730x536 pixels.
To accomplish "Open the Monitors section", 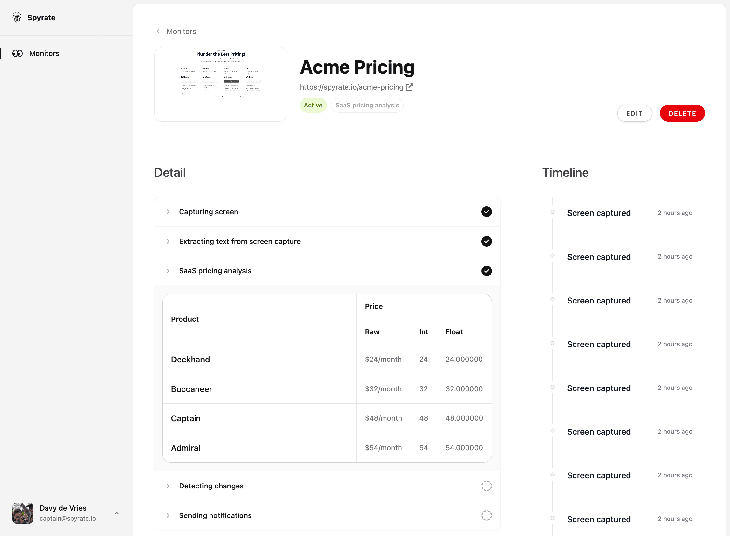I will (44, 53).
